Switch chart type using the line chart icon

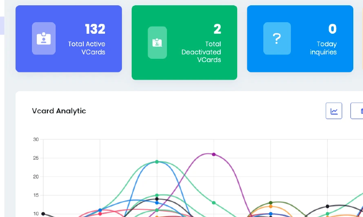(334, 111)
